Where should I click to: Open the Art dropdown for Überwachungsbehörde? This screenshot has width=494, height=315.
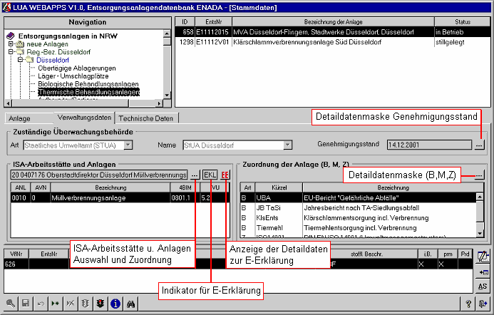[x=128, y=145]
